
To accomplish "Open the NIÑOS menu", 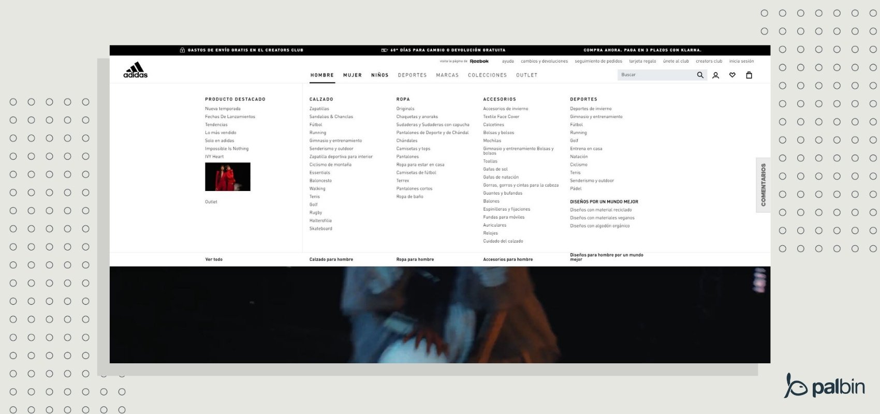I will 379,75.
